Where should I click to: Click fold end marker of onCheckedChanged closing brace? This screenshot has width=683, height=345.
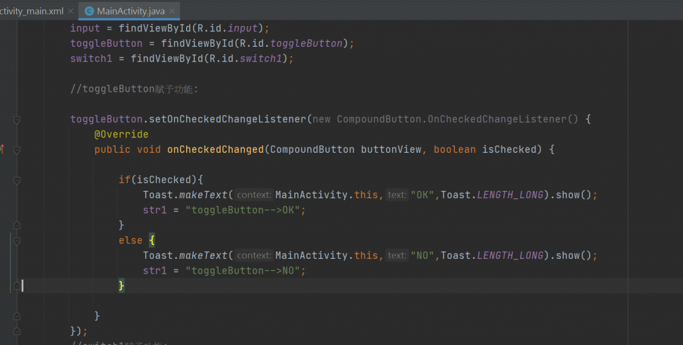point(17,316)
